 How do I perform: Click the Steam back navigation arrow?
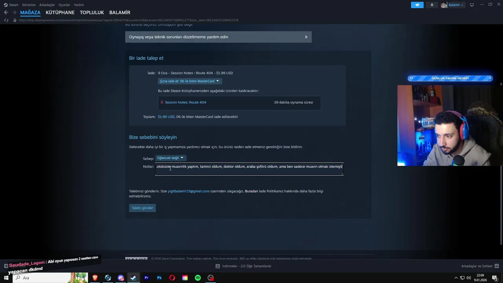tap(6, 13)
